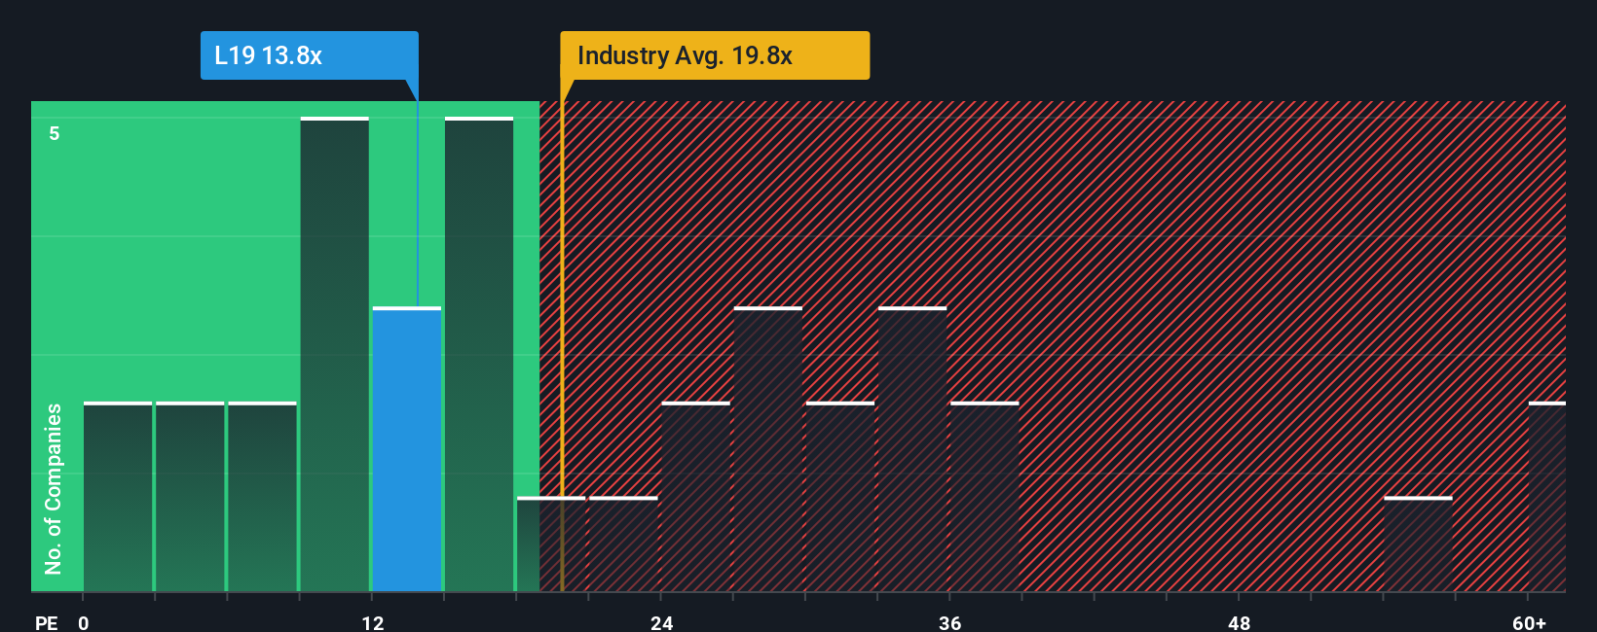
Task: Click the x-axis value 48
Action: coord(1240,622)
